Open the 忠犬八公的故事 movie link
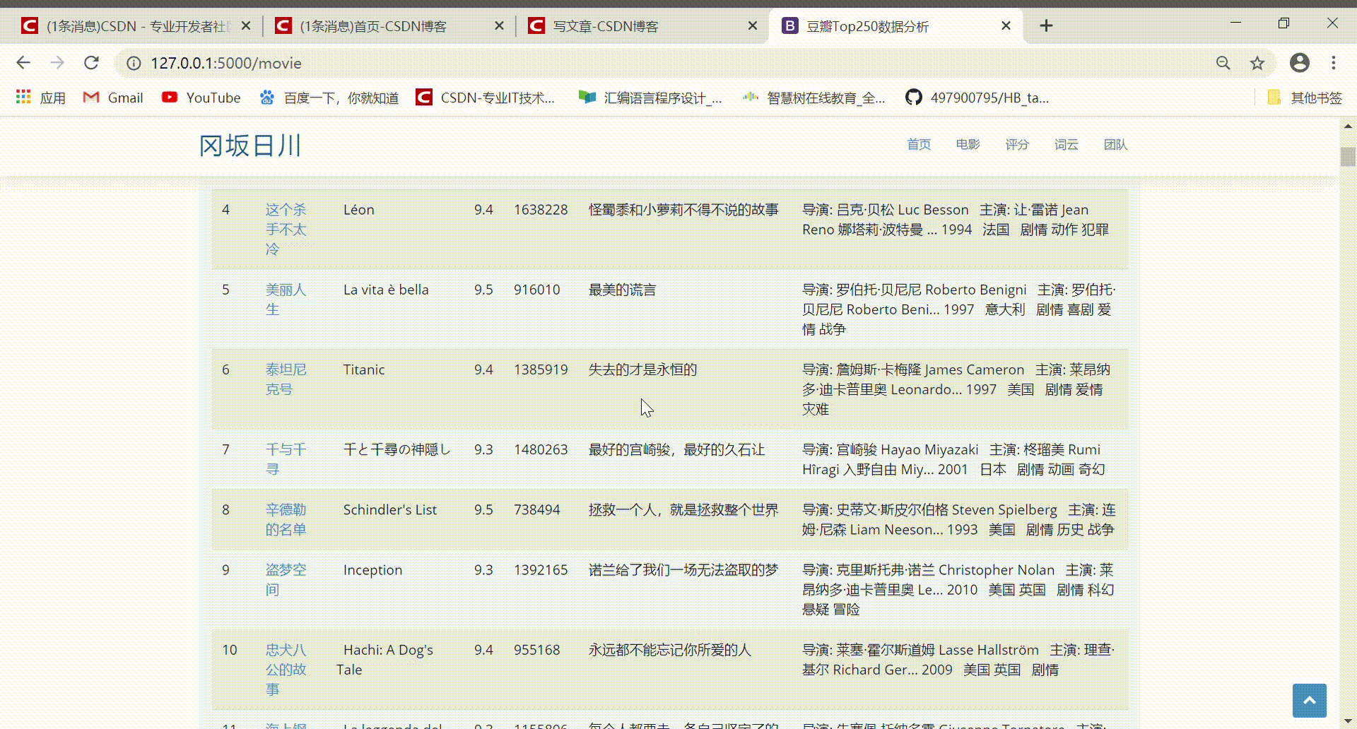Image resolution: width=1357 pixels, height=729 pixels. pyautogui.click(x=286, y=669)
